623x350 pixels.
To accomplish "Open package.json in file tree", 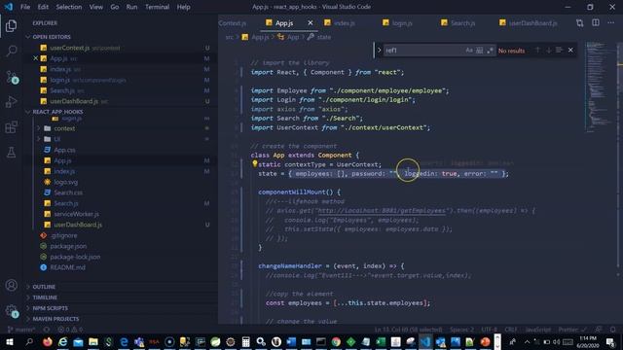I will [68, 246].
